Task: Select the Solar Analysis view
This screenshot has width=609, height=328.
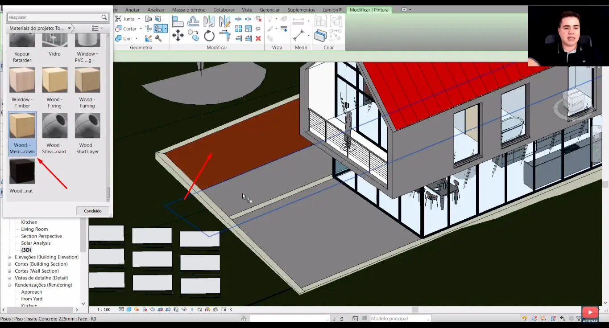Action: [36, 243]
